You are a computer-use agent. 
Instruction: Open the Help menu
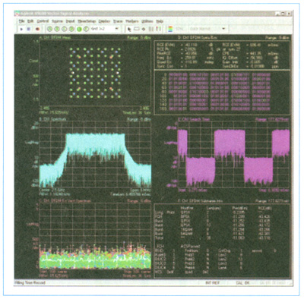click(x=160, y=21)
